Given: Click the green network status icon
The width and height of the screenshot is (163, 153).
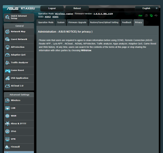Looking at the screenshot, I should click(x=151, y=16).
